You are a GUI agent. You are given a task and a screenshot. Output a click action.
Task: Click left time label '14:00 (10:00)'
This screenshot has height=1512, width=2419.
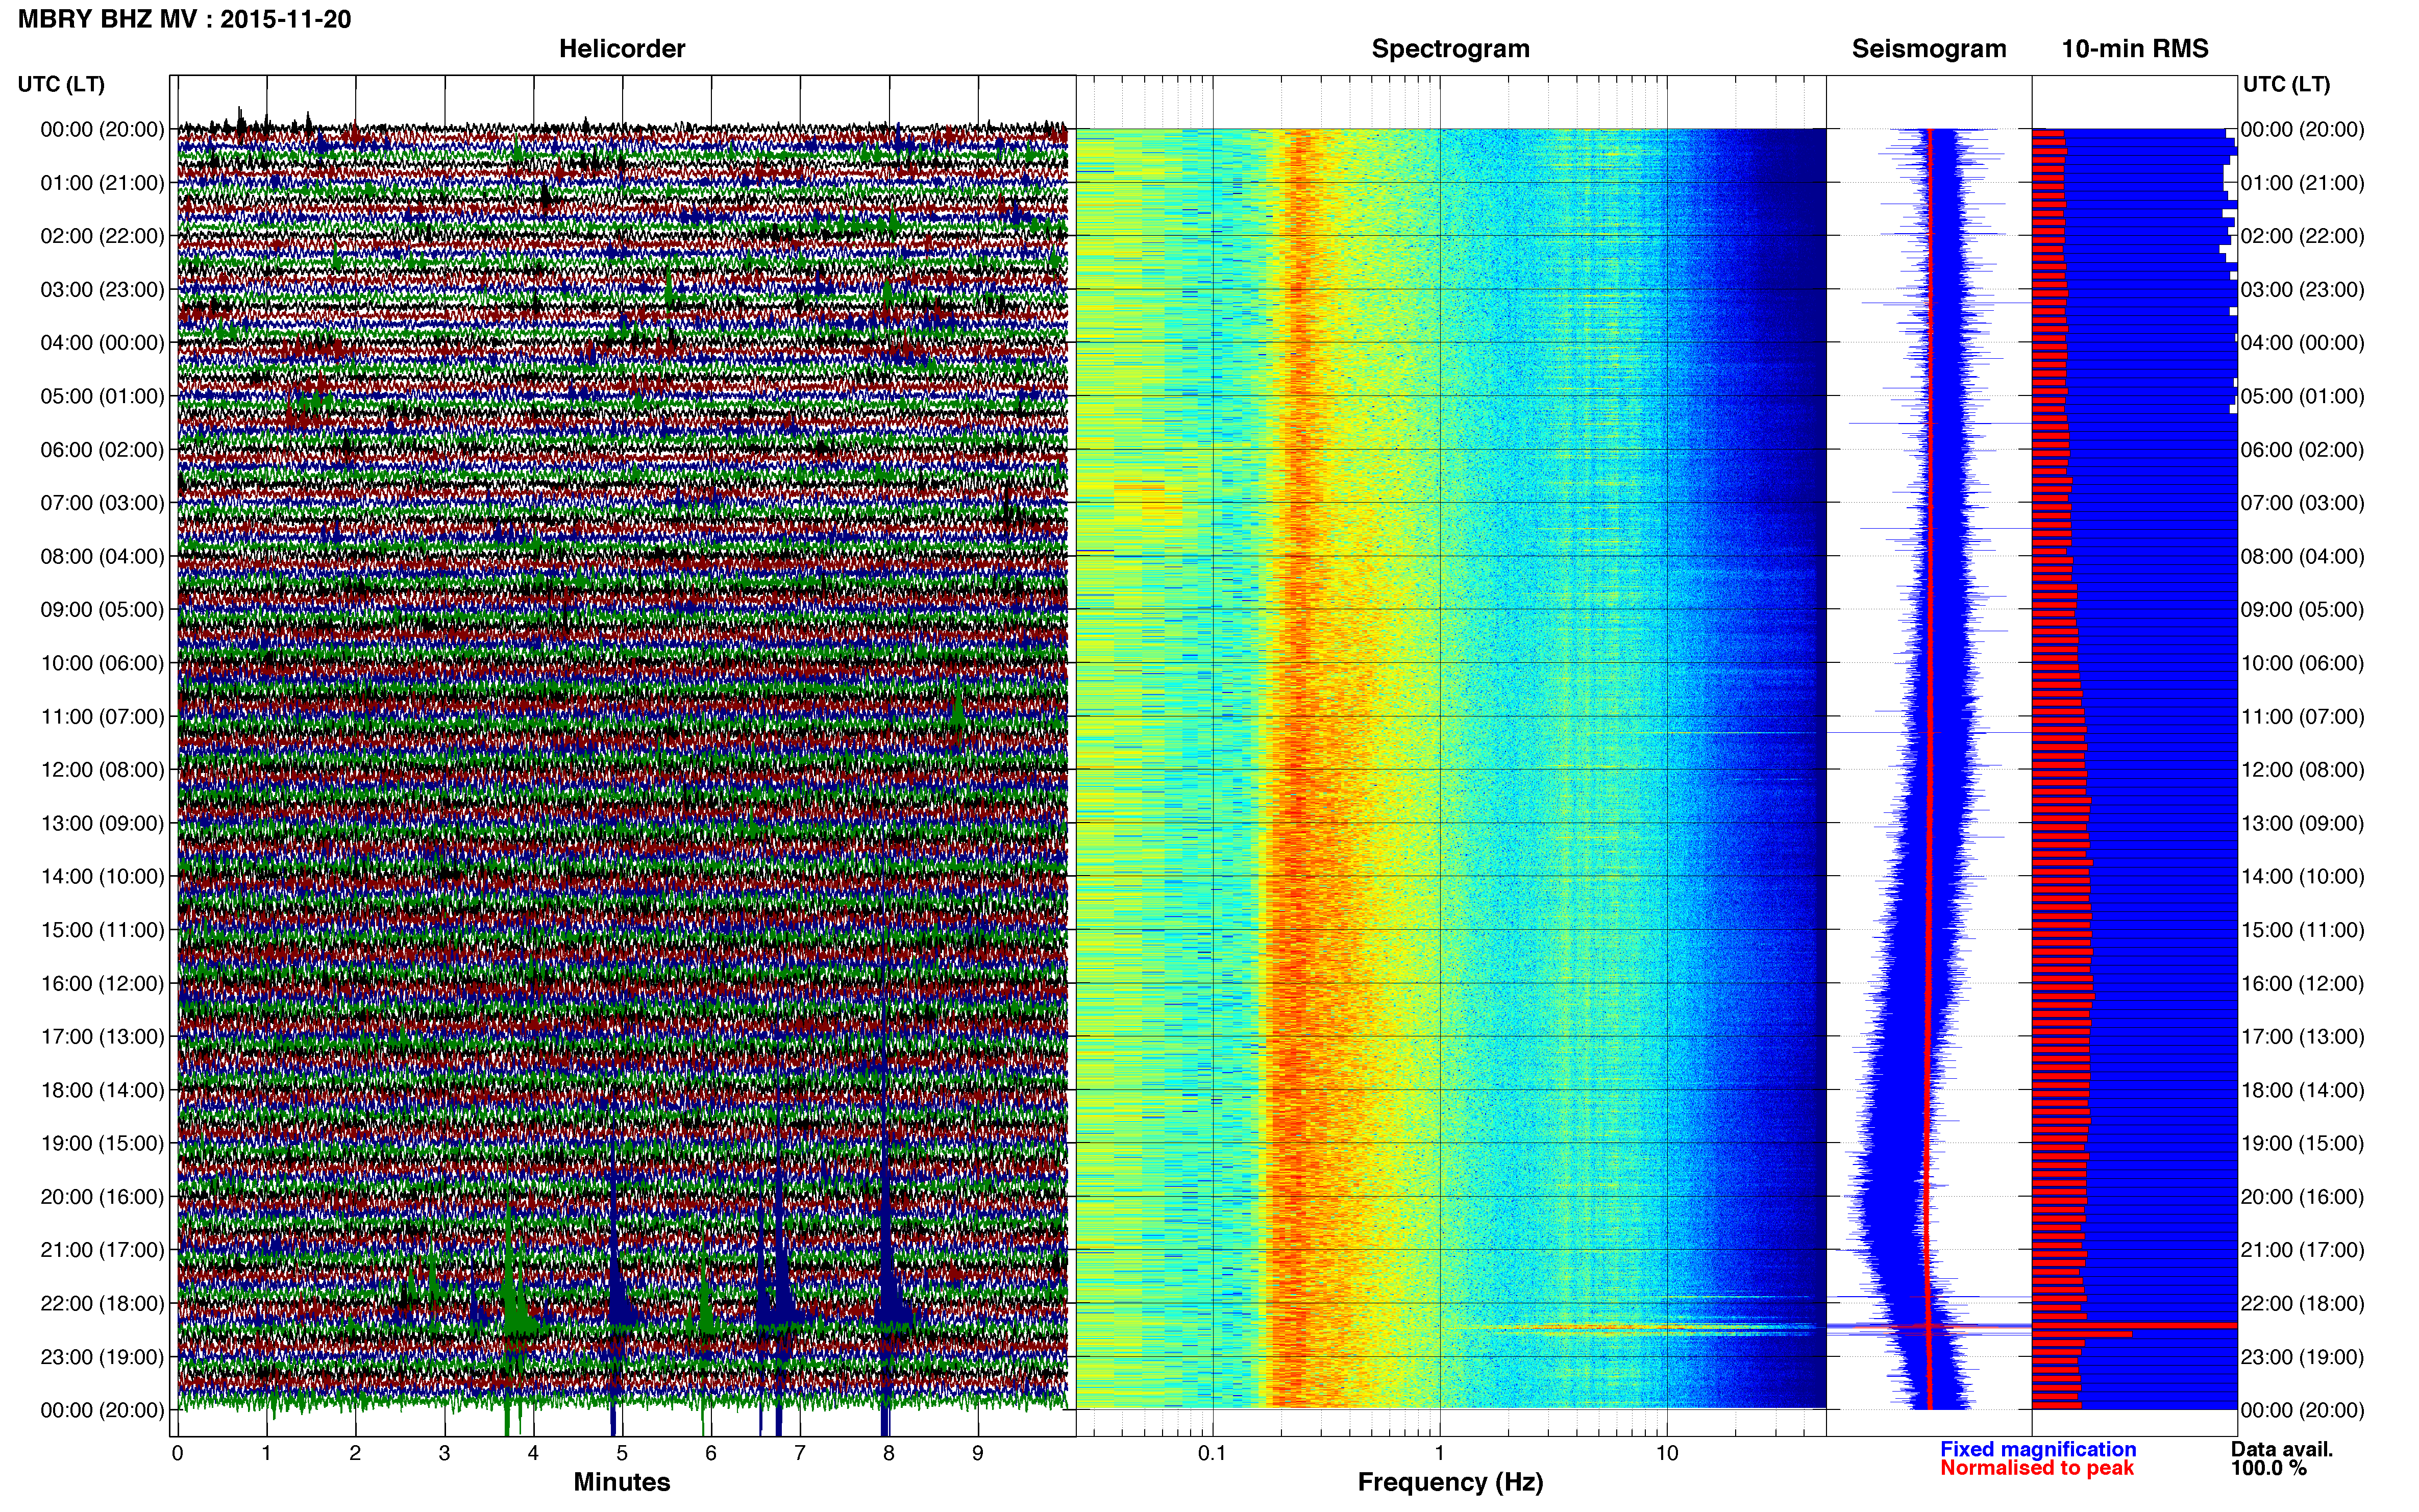point(102,877)
